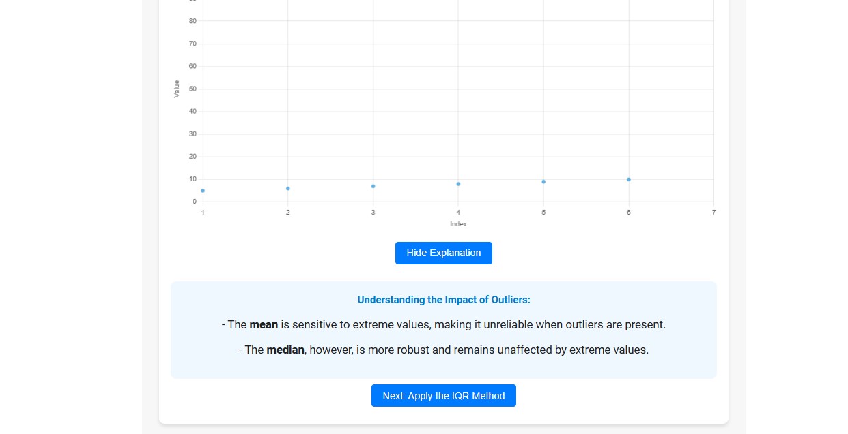Select the highest data point at index 6
This screenshot has width=848, height=434.
629,179
